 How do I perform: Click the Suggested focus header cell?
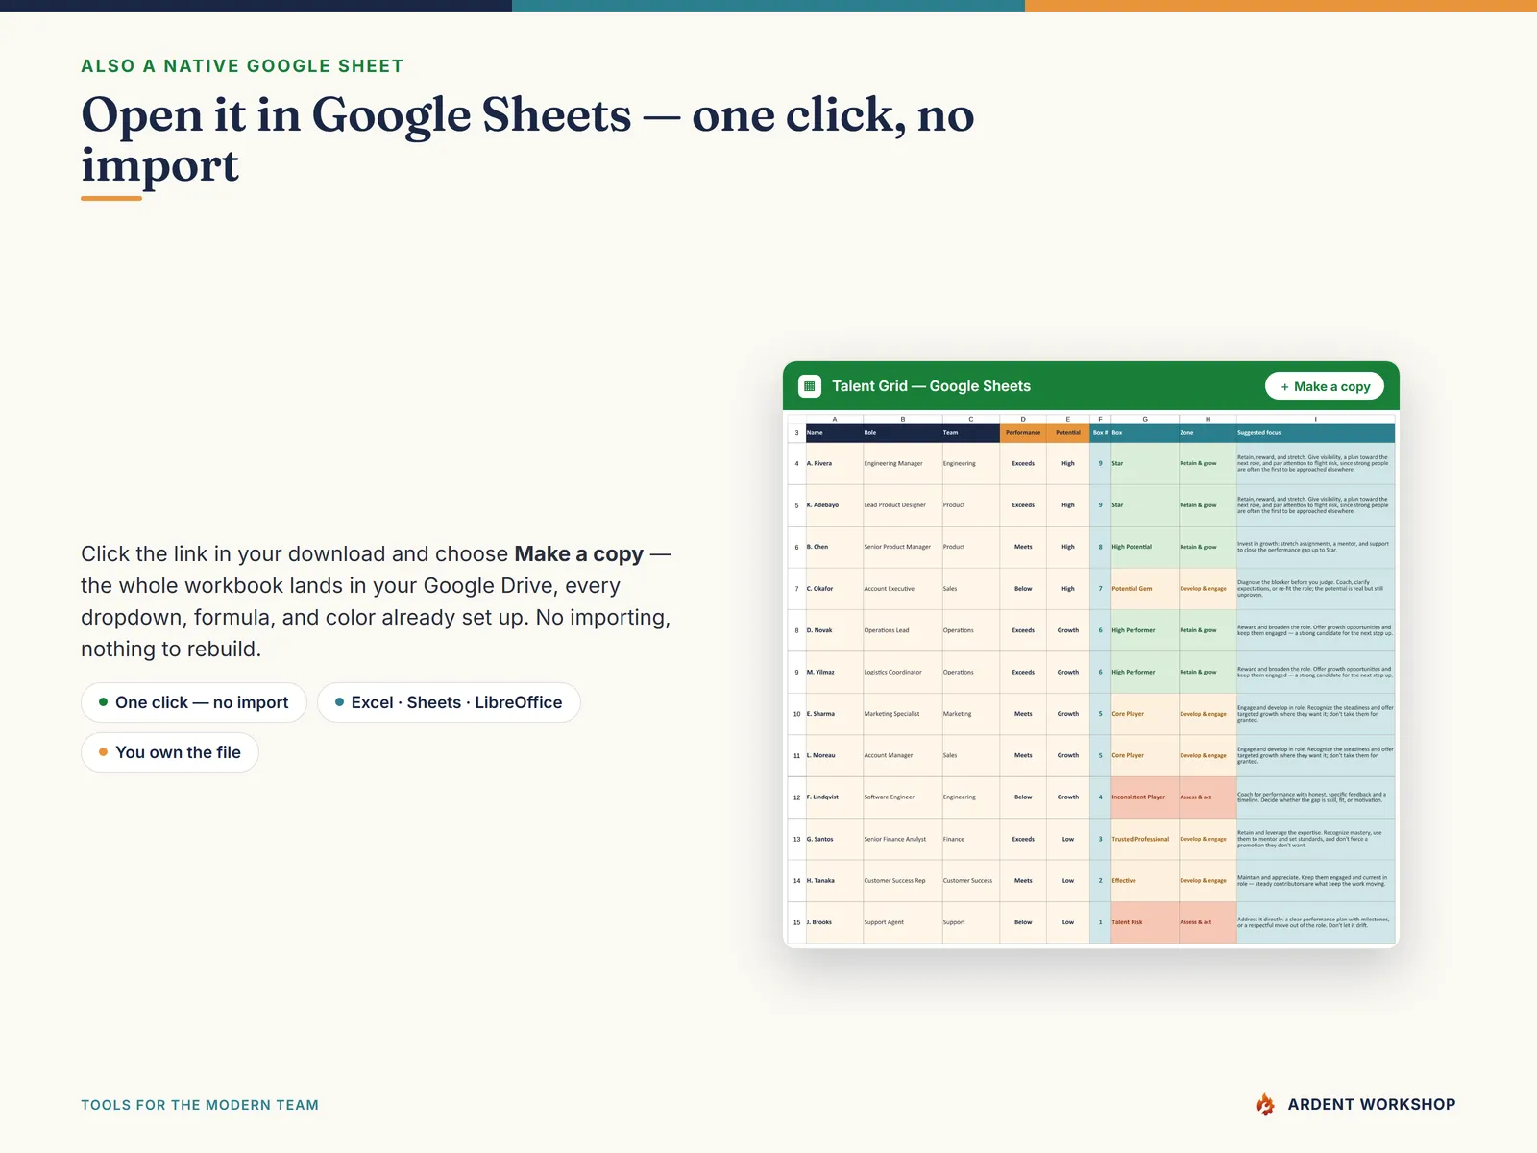(1315, 433)
